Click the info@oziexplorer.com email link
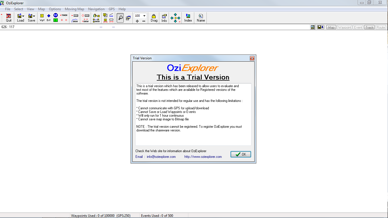 click(x=161, y=157)
